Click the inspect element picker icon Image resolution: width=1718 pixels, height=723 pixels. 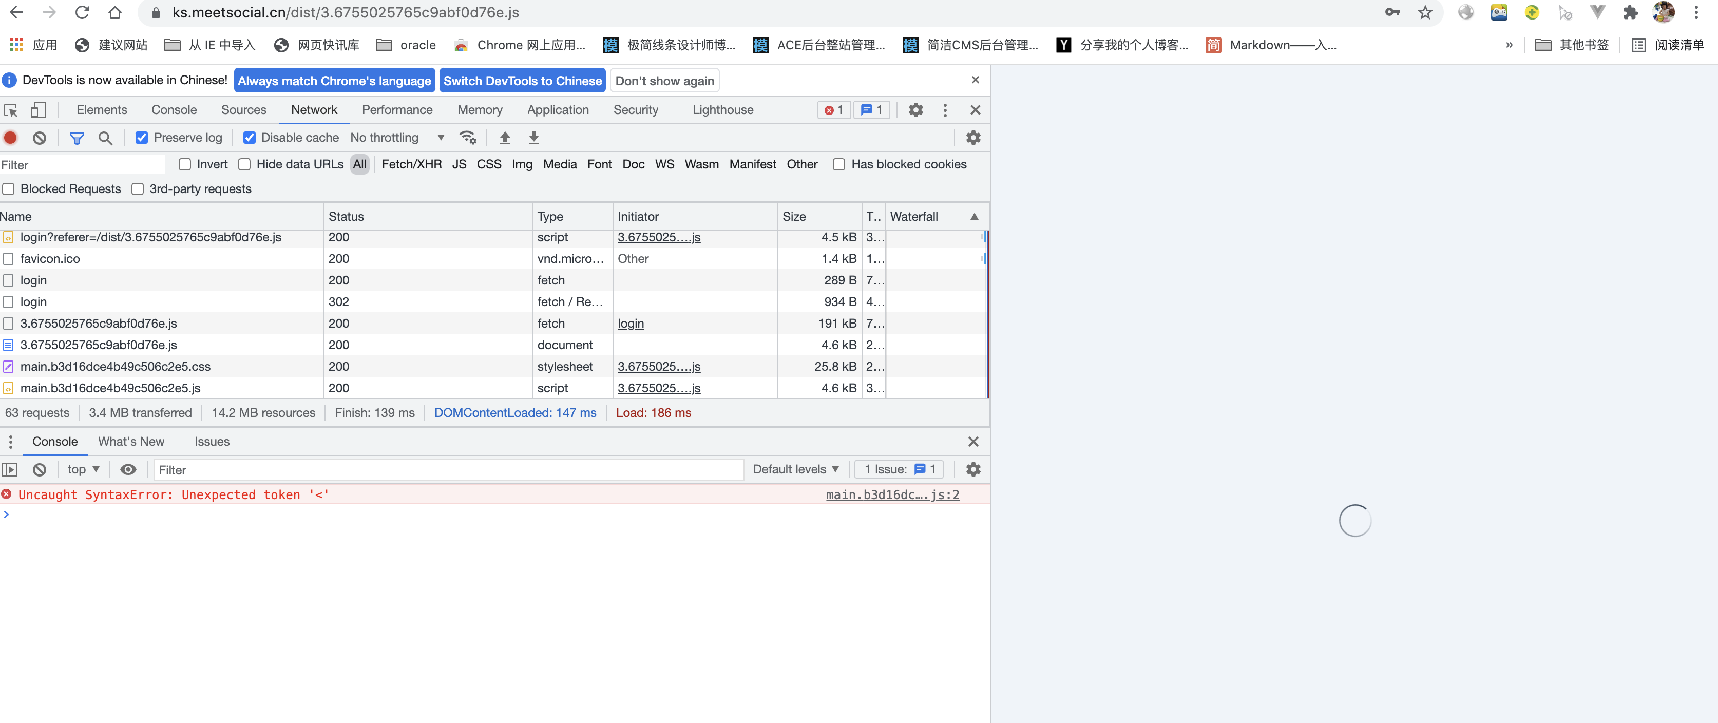click(x=11, y=110)
